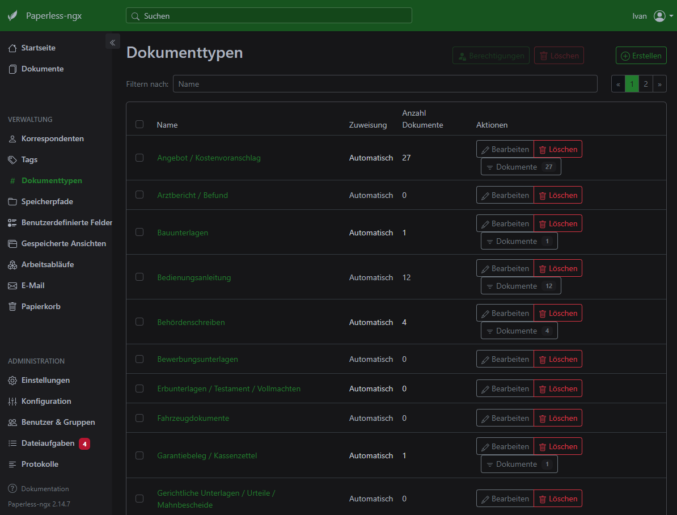Check the checkbox for Angebot / Kostenvoranschlag

[x=139, y=158]
